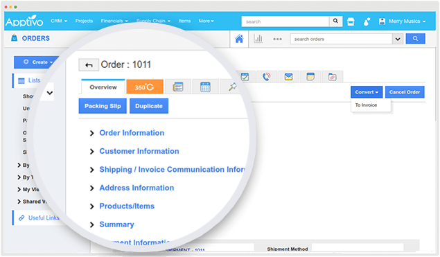This screenshot has width=440, height=257.
Task: Open the three dots more options icon
Action: 277,39
